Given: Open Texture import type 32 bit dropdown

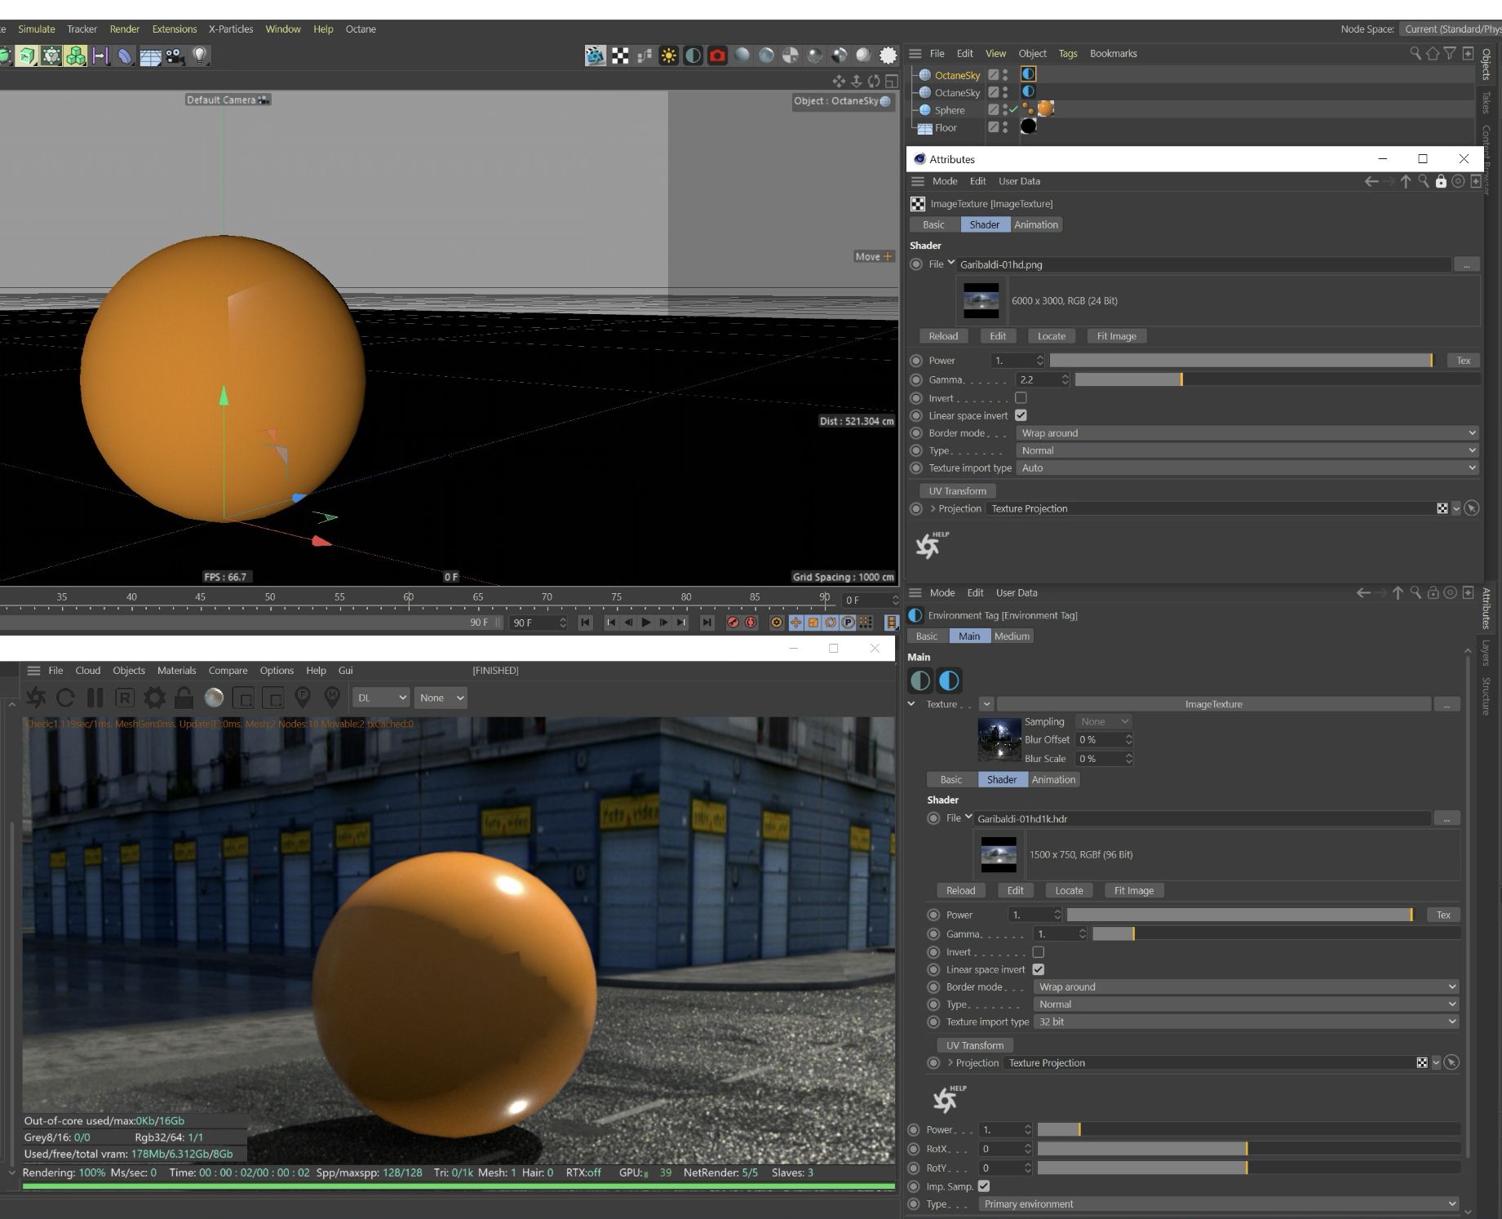Looking at the screenshot, I should 1246,1022.
